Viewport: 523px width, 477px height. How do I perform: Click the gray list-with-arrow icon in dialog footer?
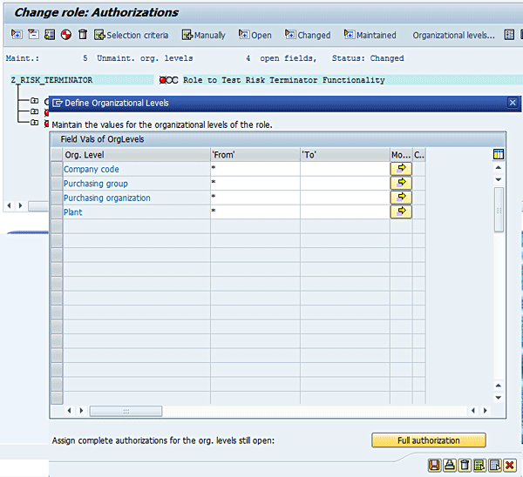click(495, 465)
